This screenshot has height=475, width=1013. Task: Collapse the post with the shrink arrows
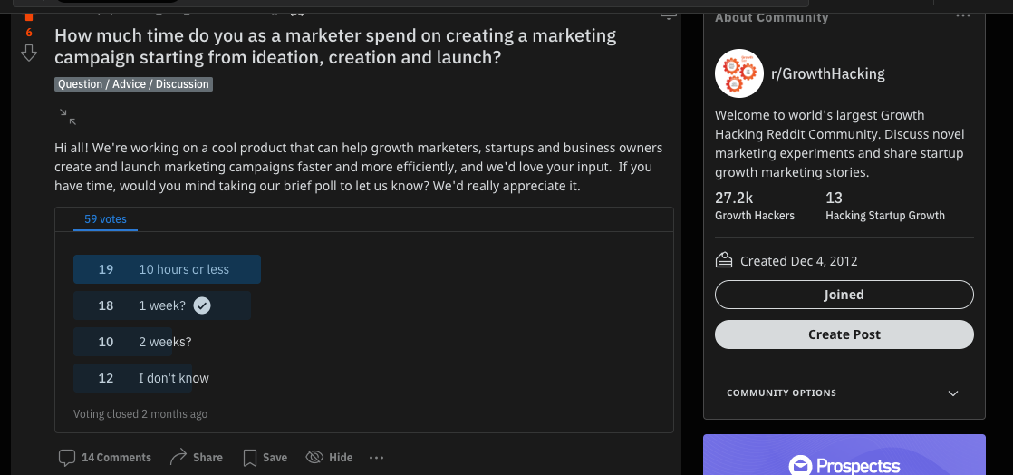(x=67, y=116)
